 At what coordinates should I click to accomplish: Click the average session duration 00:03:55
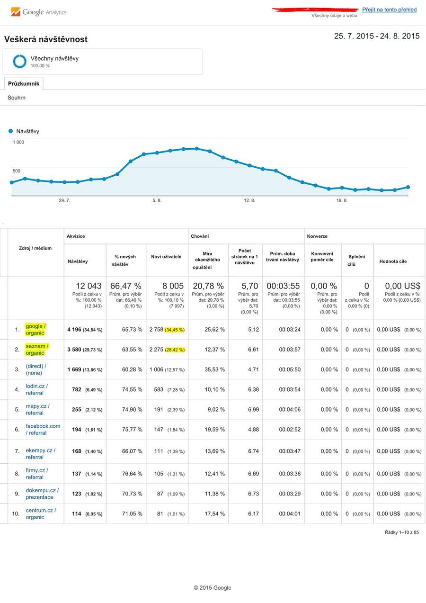pos(284,286)
